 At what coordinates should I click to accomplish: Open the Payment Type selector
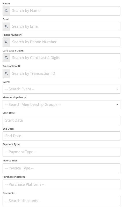[x=62, y=152]
